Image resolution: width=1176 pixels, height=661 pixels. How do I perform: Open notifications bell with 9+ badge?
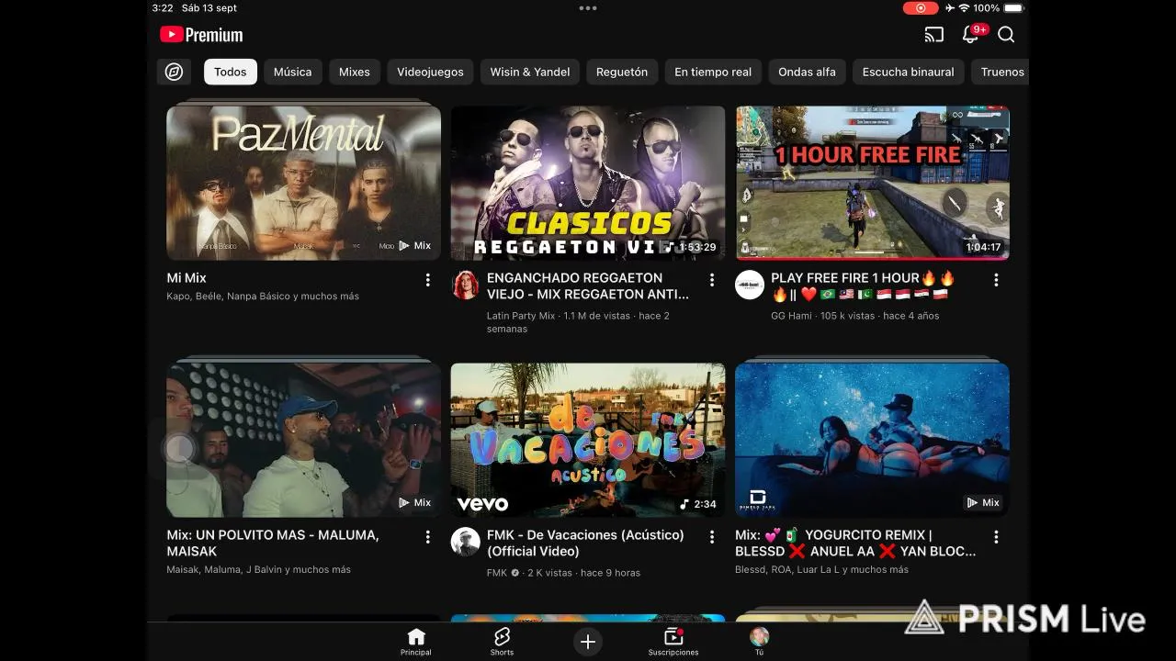971,34
